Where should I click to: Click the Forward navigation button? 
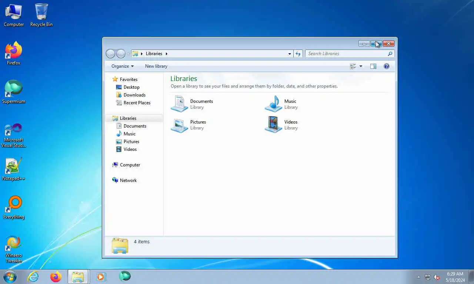click(121, 54)
